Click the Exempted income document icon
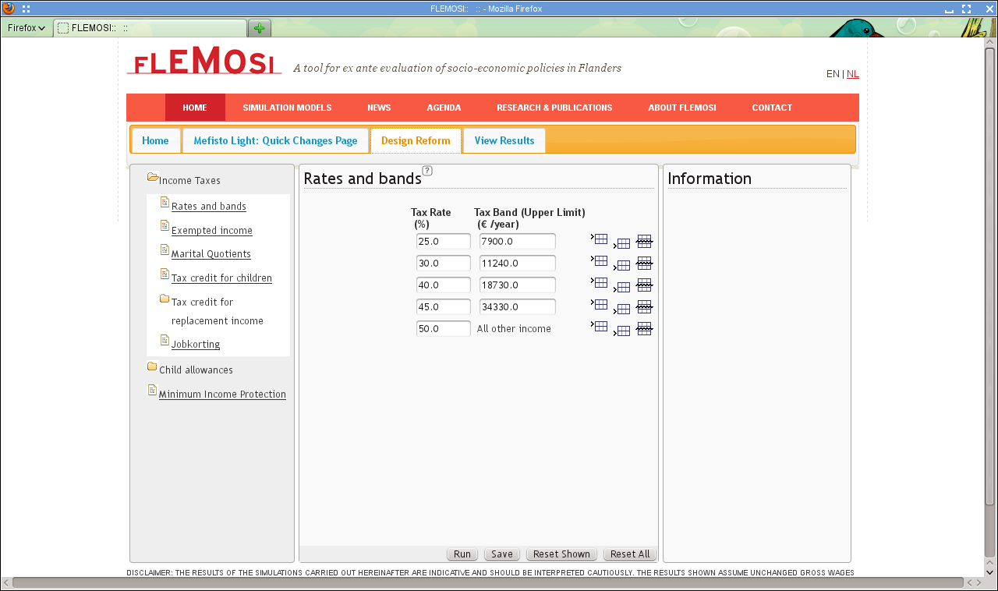This screenshot has height=591, width=998. pyautogui.click(x=165, y=226)
